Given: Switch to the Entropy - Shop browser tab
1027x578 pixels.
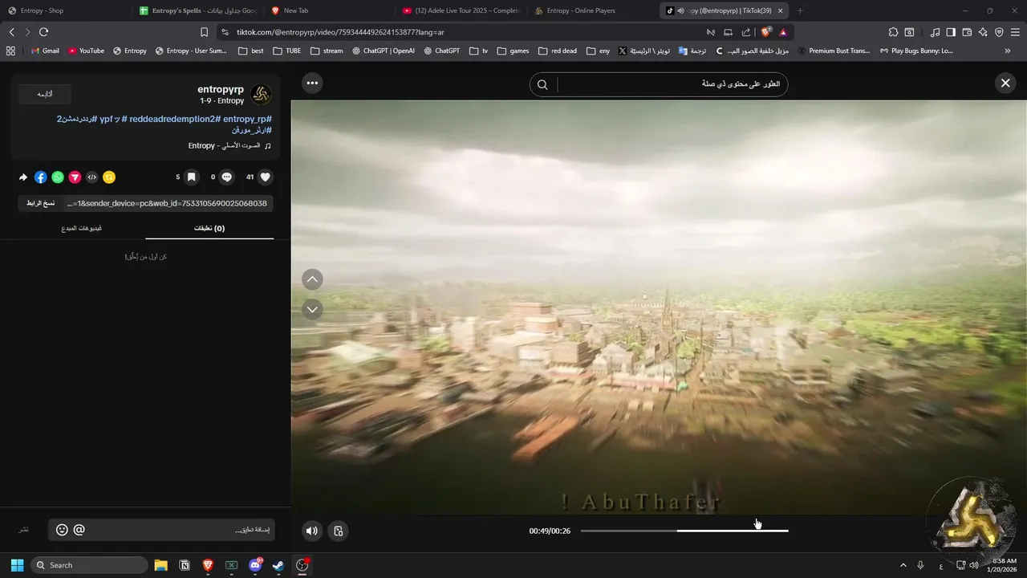Looking at the screenshot, I should click(64, 10).
